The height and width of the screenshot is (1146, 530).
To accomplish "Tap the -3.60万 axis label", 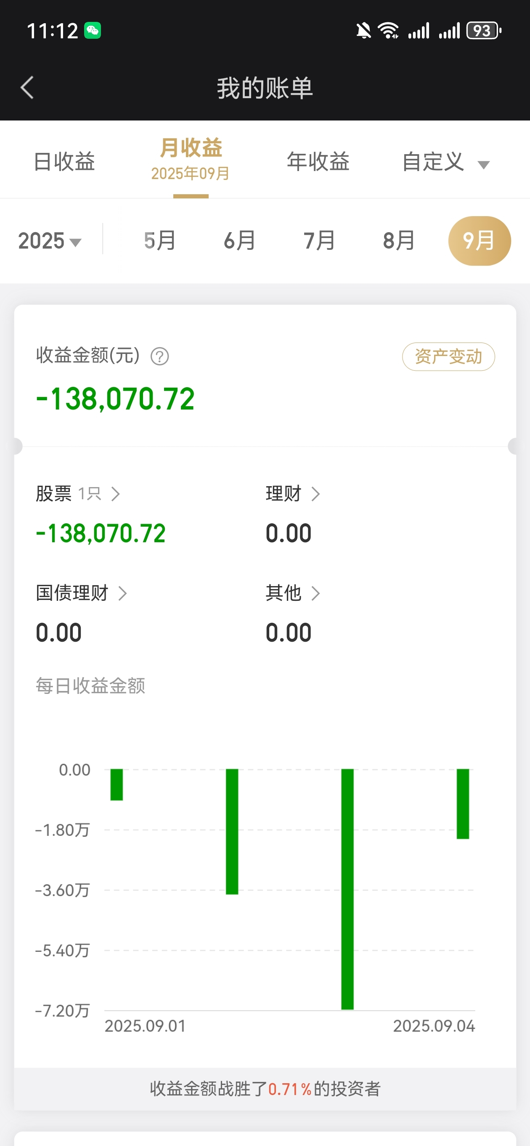I will pos(63,890).
